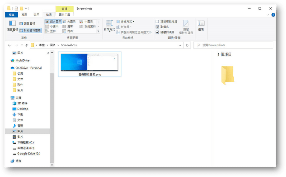Click the up-arrow parent folder button

click(x=27, y=45)
